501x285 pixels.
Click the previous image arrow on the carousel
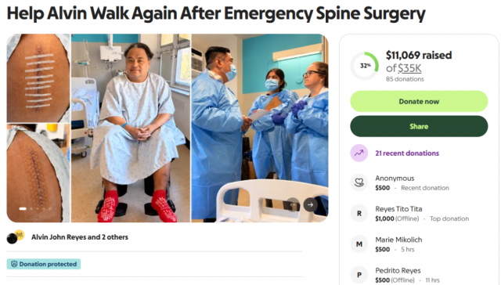point(293,204)
